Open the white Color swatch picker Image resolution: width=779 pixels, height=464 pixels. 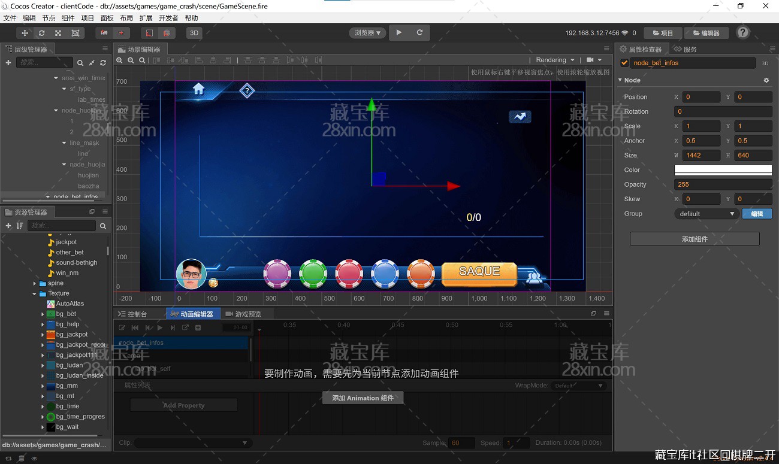click(723, 170)
